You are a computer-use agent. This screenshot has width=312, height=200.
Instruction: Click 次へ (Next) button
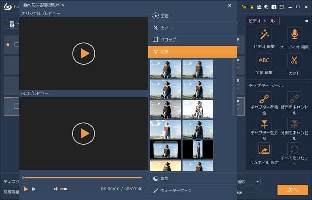coord(293,190)
